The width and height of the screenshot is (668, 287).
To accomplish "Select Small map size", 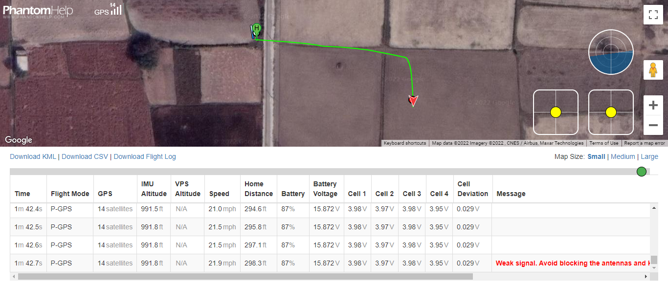I will tap(596, 156).
